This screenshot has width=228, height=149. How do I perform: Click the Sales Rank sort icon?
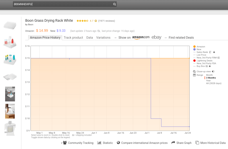[x=210, y=52]
